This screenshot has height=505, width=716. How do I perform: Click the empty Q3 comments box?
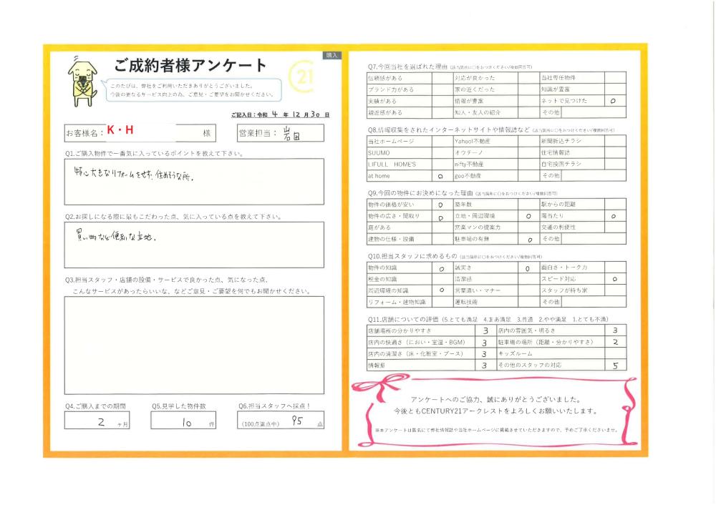pyautogui.click(x=193, y=345)
